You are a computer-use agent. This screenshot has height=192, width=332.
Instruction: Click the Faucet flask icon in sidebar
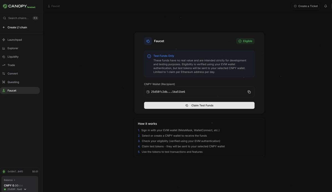[x=4, y=91]
